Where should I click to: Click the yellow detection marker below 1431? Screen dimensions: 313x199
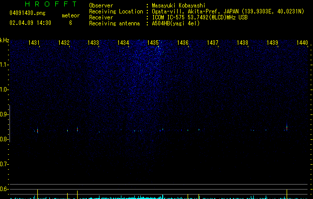(37, 194)
